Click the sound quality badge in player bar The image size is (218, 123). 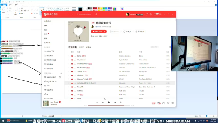point(153,103)
